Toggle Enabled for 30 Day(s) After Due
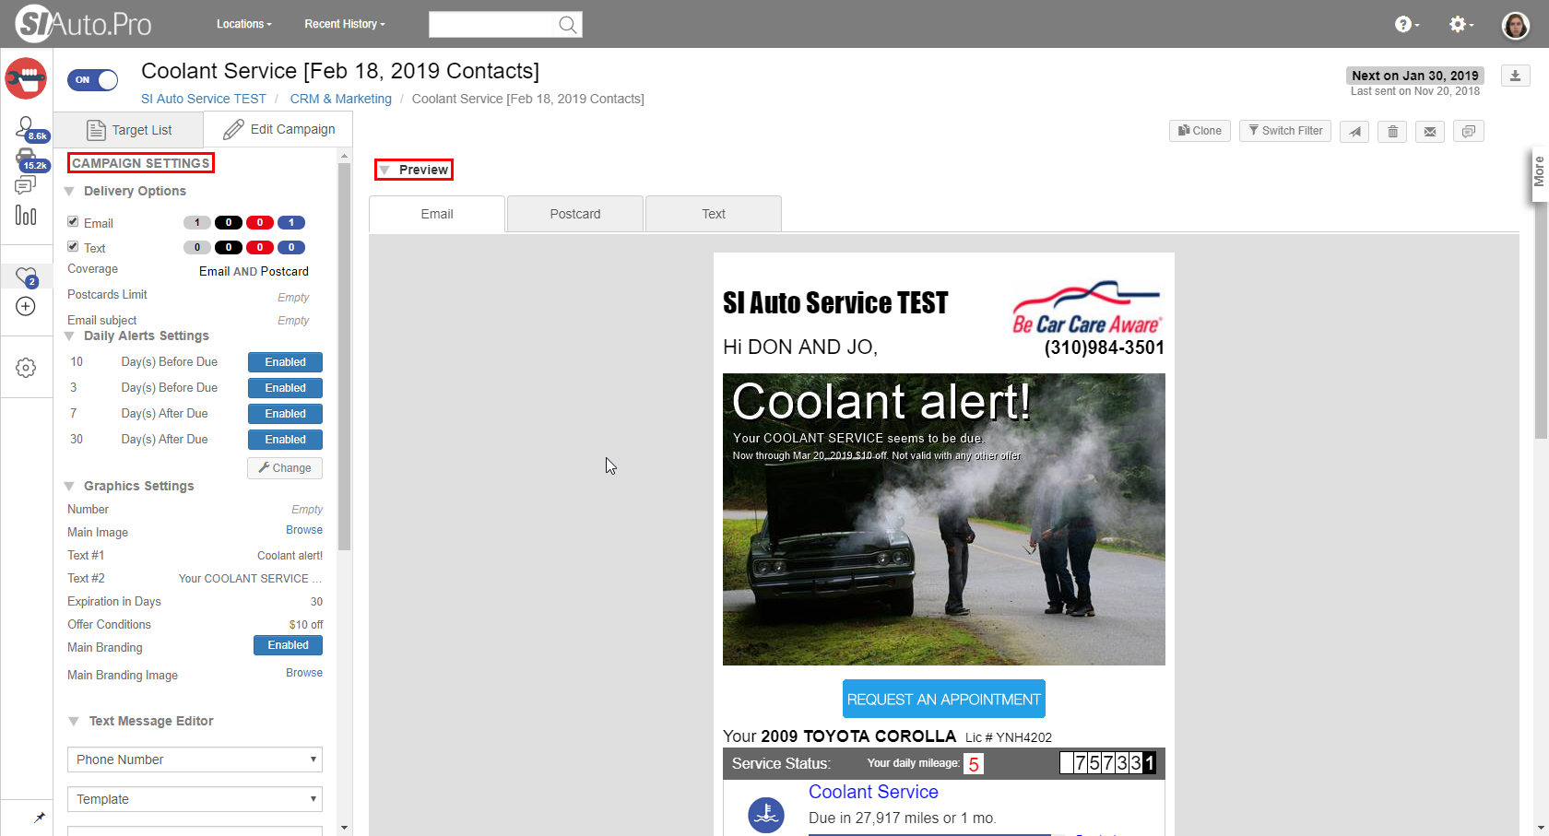Viewport: 1549px width, 836px height. tap(285, 440)
